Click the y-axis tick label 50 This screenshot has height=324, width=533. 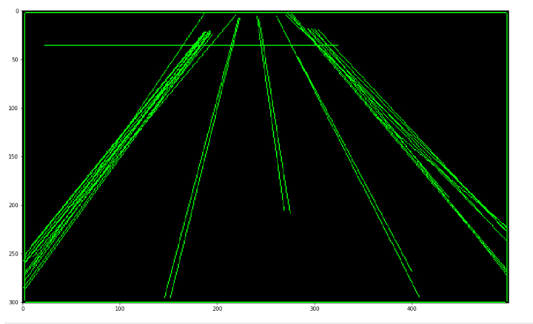point(15,60)
